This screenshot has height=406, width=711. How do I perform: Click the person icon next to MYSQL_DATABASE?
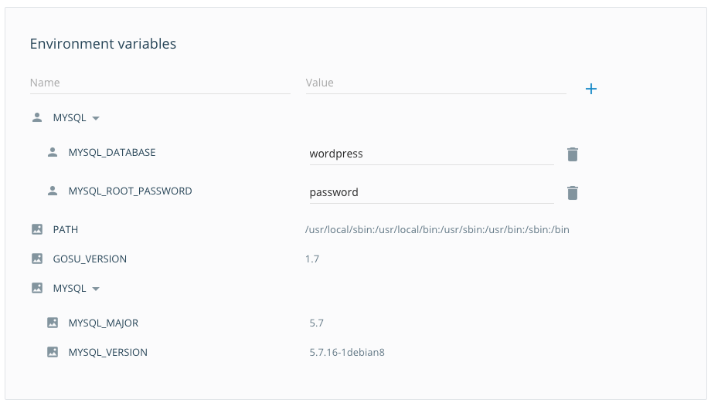53,152
